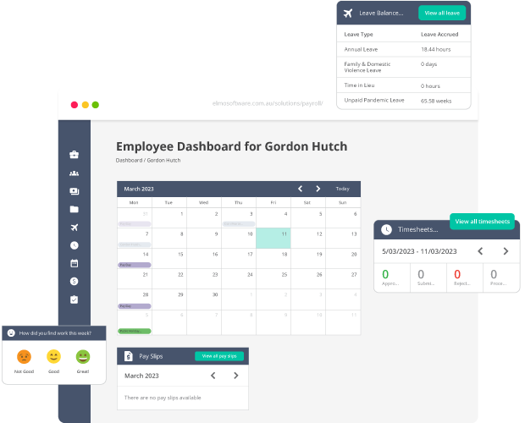Screen dimensions: 525x423
Task: Jump to Today in the calendar
Action: (342, 189)
